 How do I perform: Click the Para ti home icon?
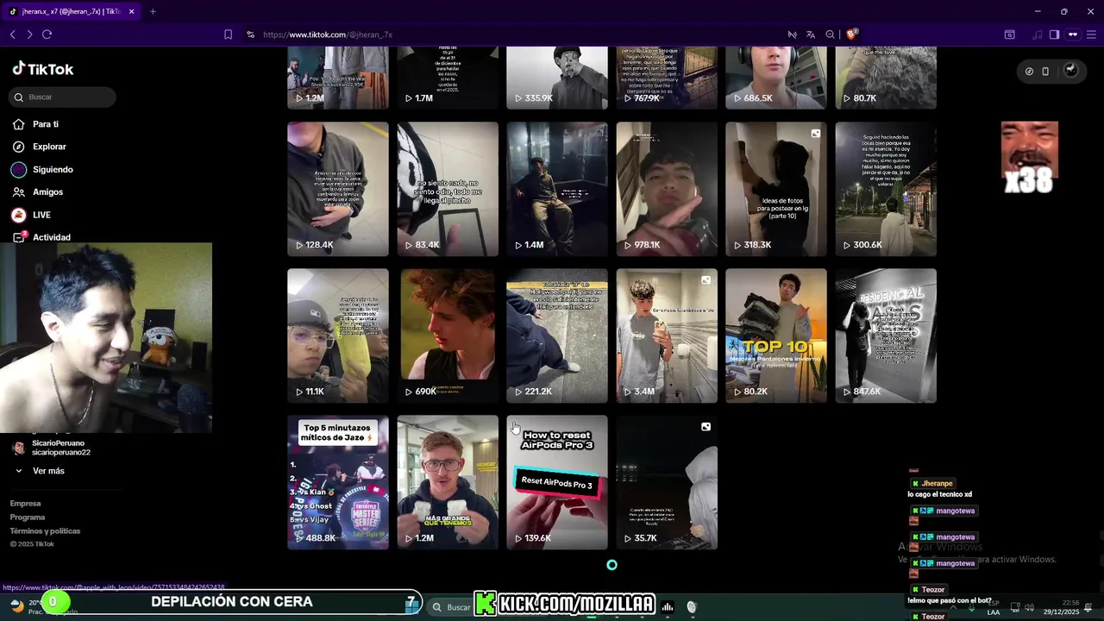coord(19,124)
